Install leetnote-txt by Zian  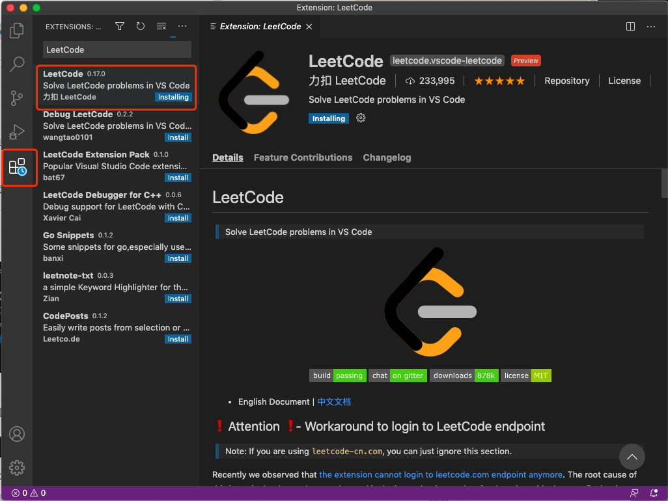178,299
